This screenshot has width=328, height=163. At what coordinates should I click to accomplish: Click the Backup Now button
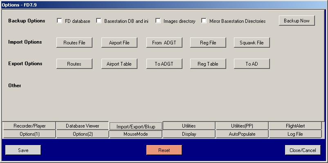click(x=297, y=21)
